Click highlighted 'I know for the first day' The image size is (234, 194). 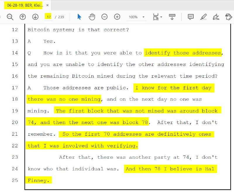click(x=174, y=88)
